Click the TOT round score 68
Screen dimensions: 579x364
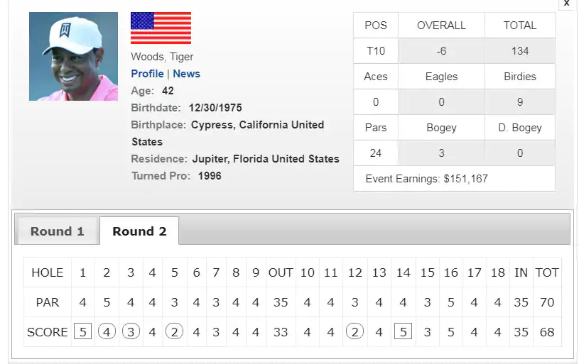[547, 332]
